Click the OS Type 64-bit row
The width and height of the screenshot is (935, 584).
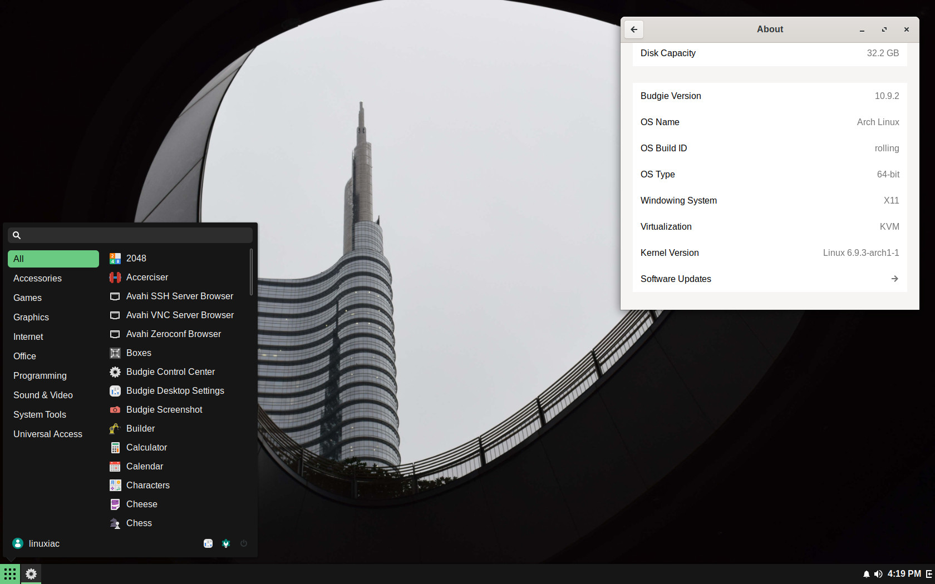pos(770,174)
